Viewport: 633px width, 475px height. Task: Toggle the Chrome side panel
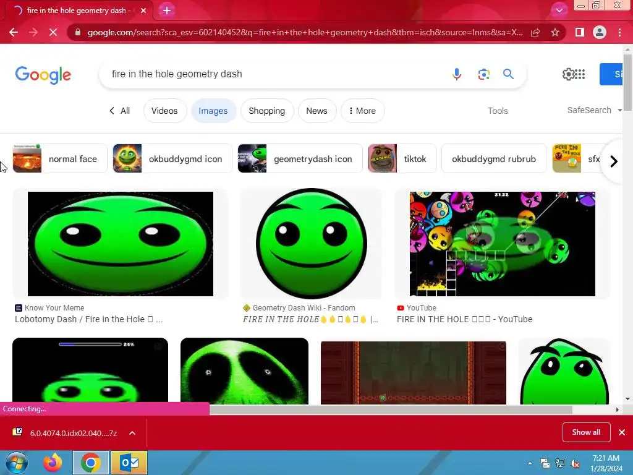tap(580, 32)
